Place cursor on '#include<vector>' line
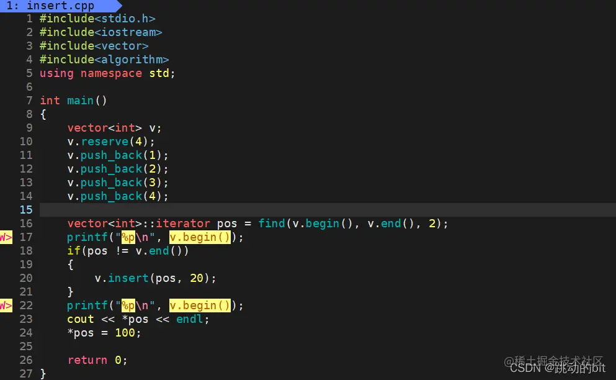The image size is (616, 380). tap(94, 46)
